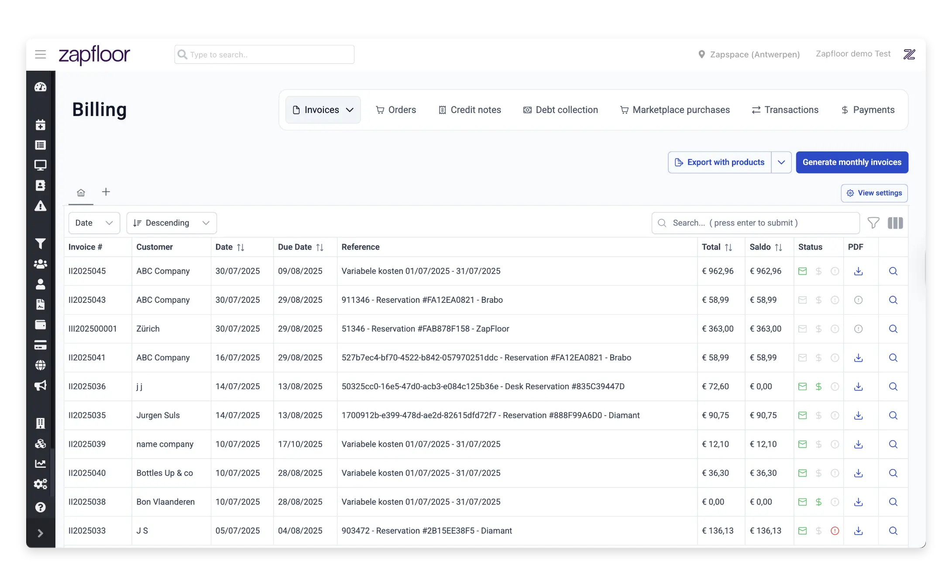The image size is (952, 586).
Task: Switch to the Credit notes tab
Action: click(x=470, y=110)
